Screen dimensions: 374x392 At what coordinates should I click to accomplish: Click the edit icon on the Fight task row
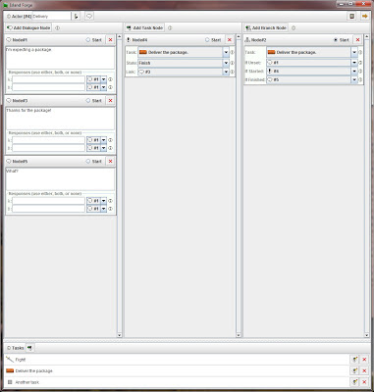pyautogui.click(x=354, y=360)
